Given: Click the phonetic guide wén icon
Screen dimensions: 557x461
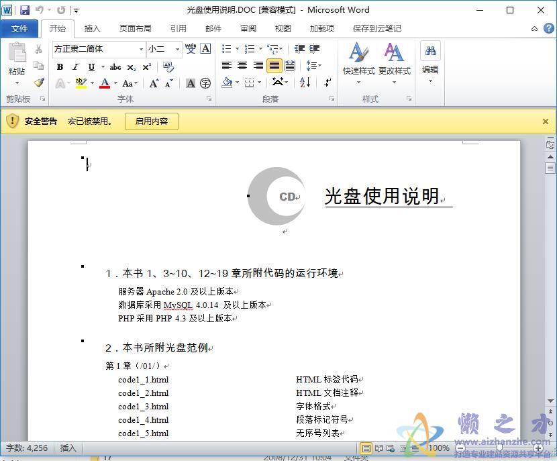Looking at the screenshot, I should [x=191, y=49].
